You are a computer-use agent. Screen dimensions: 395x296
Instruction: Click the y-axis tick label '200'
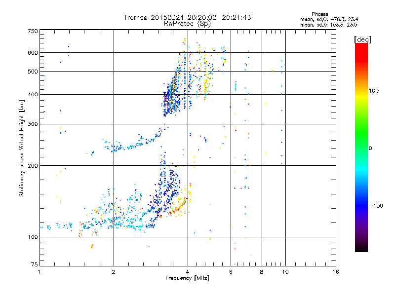[33, 166]
